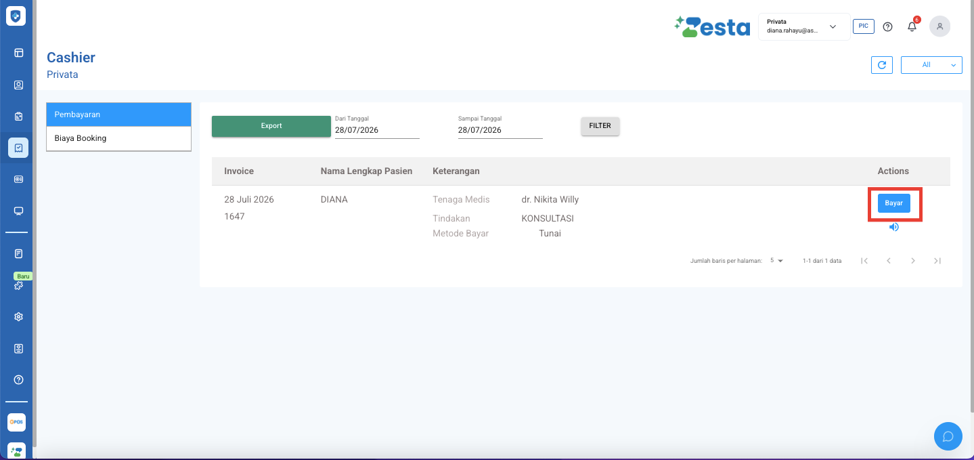Open the All filter dropdown
This screenshot has width=974, height=460.
point(931,65)
